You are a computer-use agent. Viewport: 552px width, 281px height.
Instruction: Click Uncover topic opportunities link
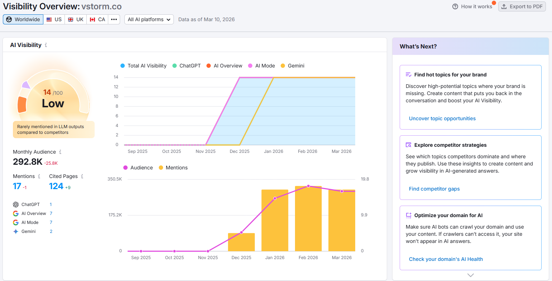click(442, 118)
